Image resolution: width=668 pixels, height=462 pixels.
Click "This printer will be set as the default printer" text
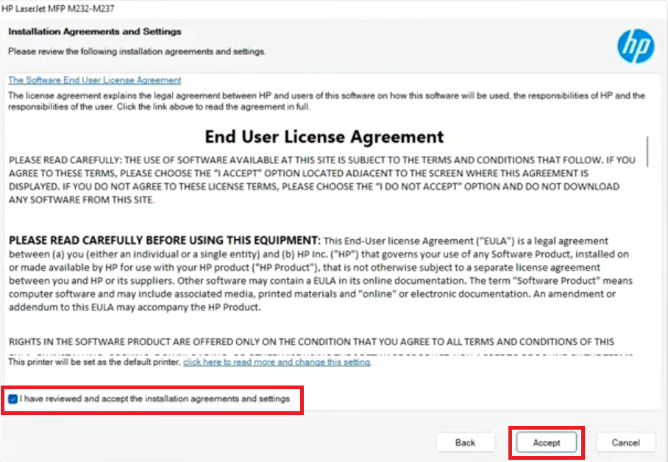coord(95,362)
